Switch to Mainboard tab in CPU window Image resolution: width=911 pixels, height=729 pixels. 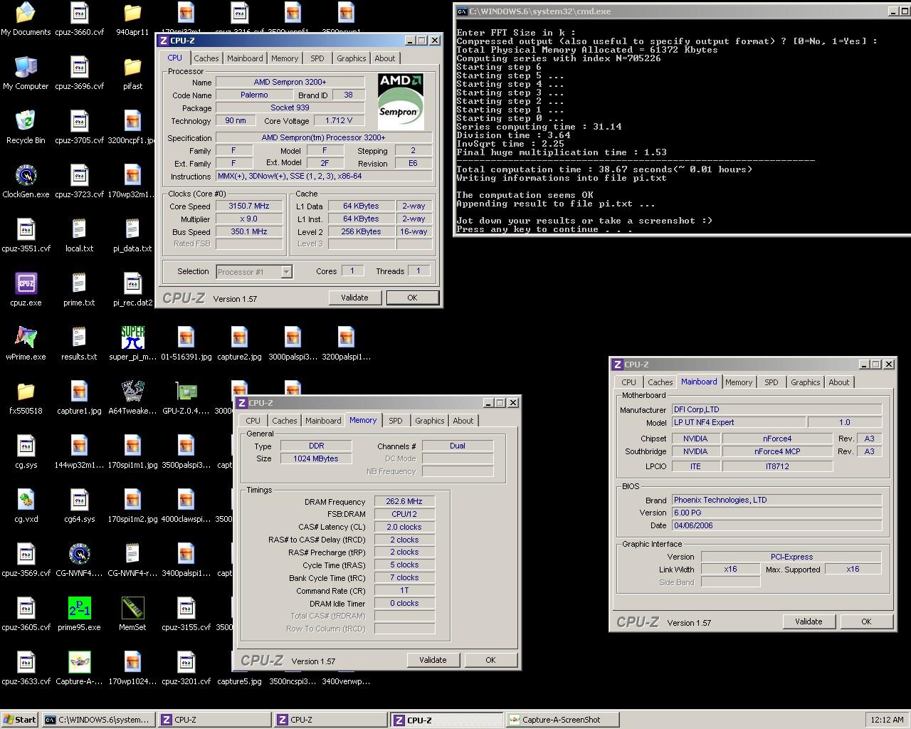(x=245, y=58)
